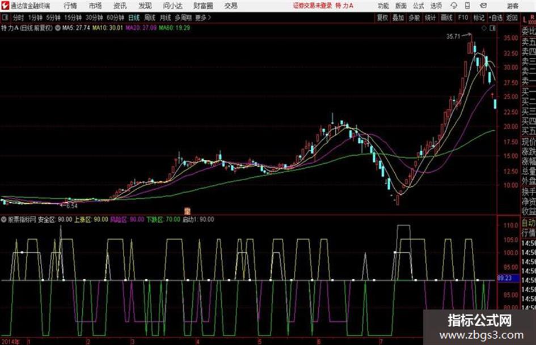The width and height of the screenshot is (536, 345).
Task: Open the 问小达 menu
Action: click(x=172, y=6)
